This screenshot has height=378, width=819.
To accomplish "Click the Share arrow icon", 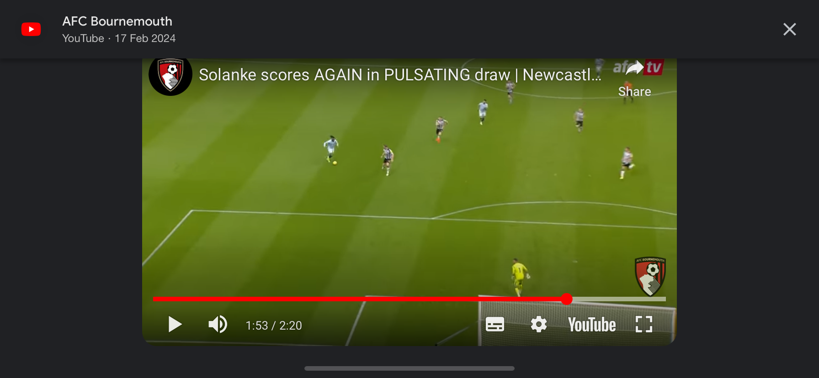I will [634, 69].
